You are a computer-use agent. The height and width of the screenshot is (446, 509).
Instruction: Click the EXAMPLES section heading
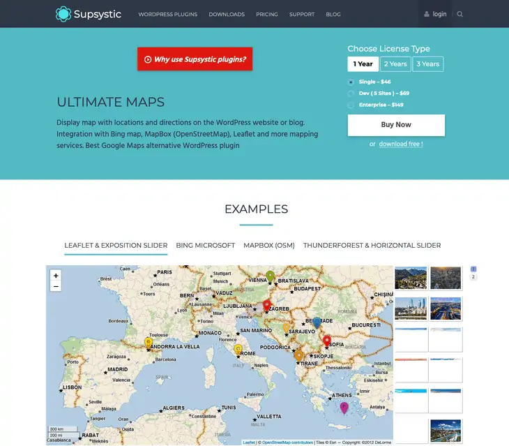click(x=256, y=209)
